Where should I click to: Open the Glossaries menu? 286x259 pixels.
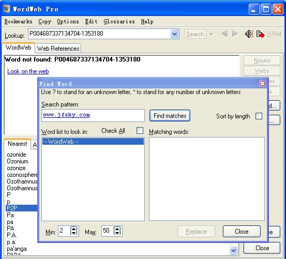pyautogui.click(x=119, y=22)
